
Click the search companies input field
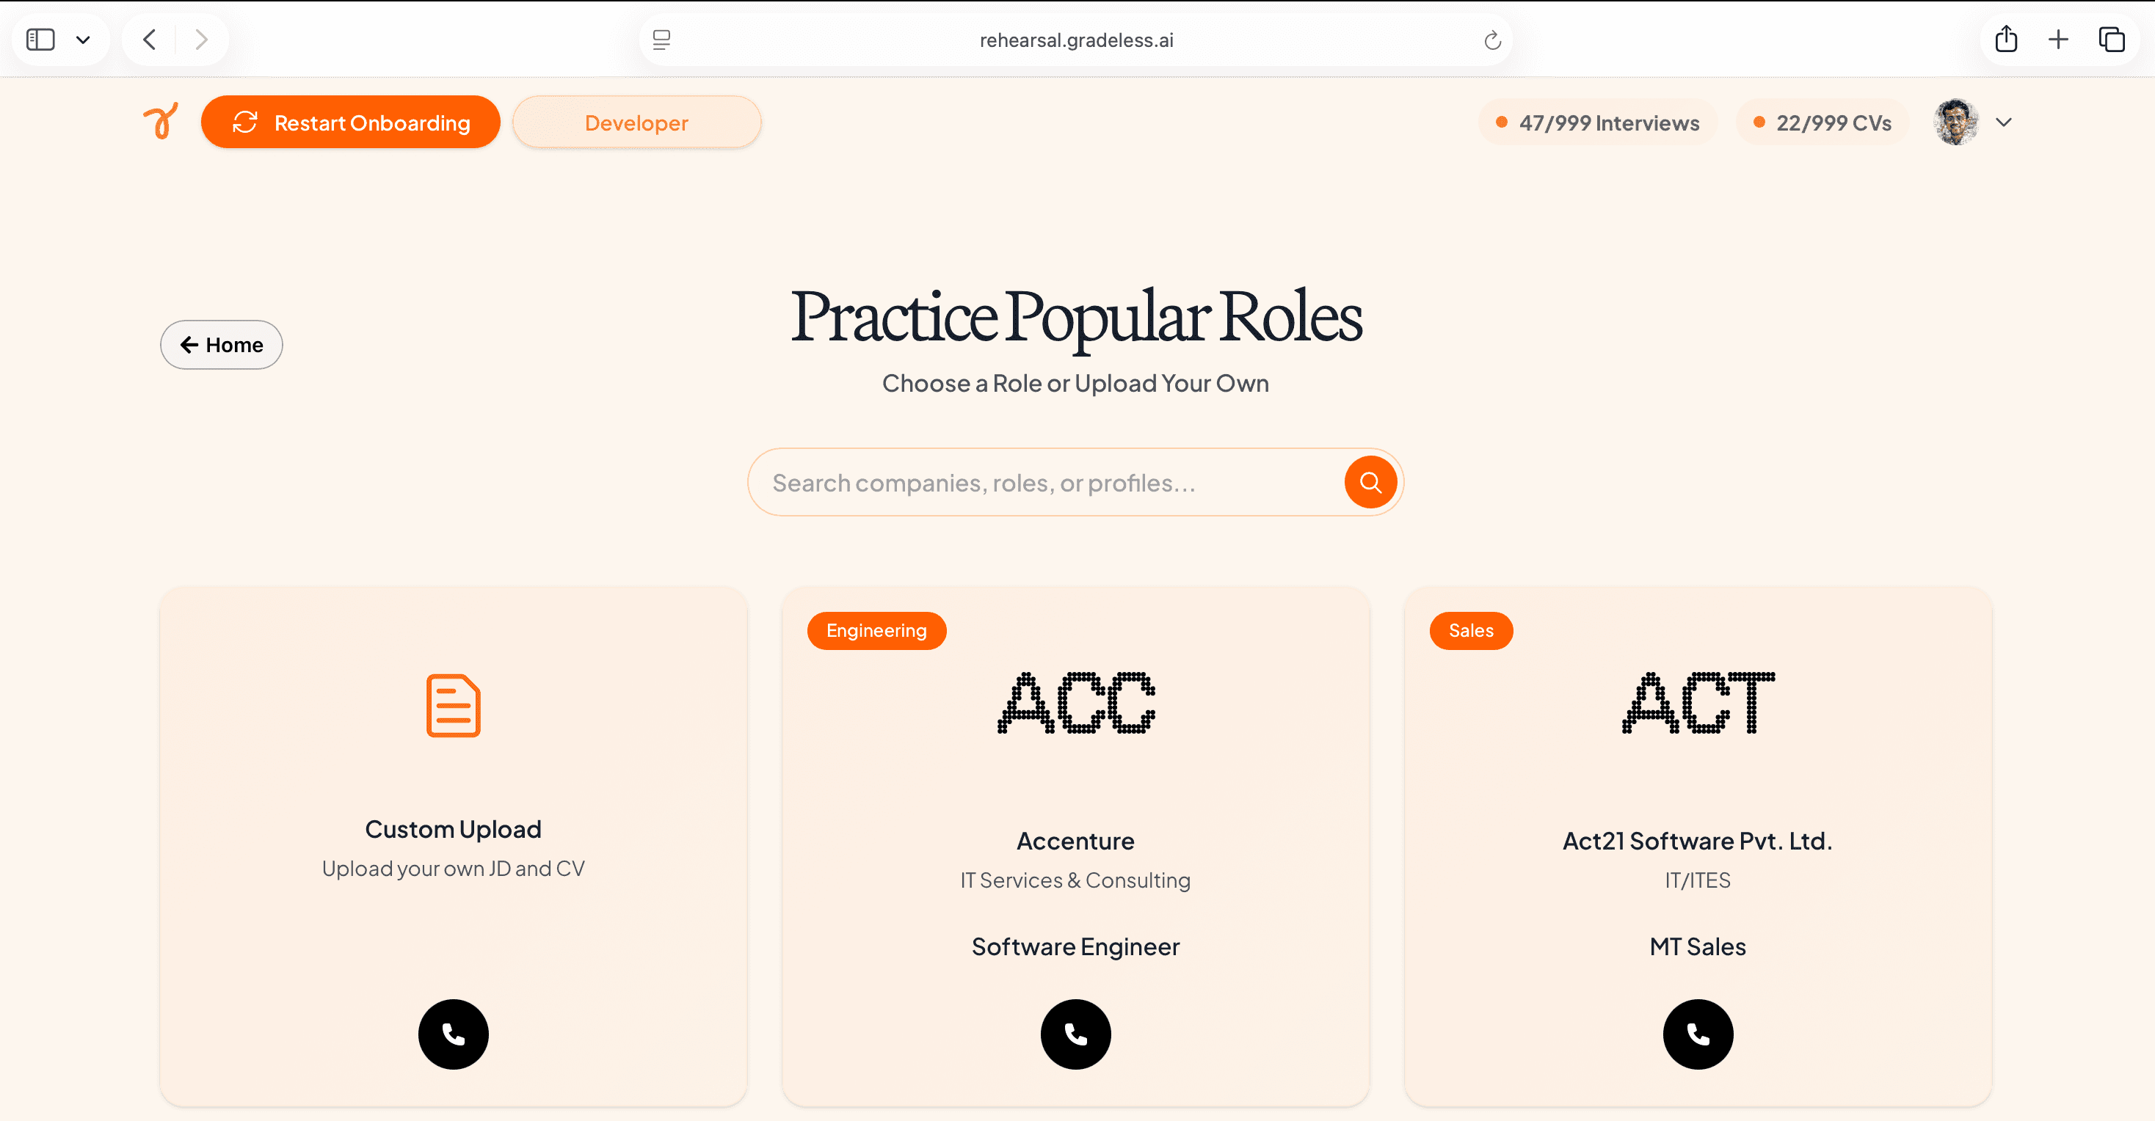1004,481
